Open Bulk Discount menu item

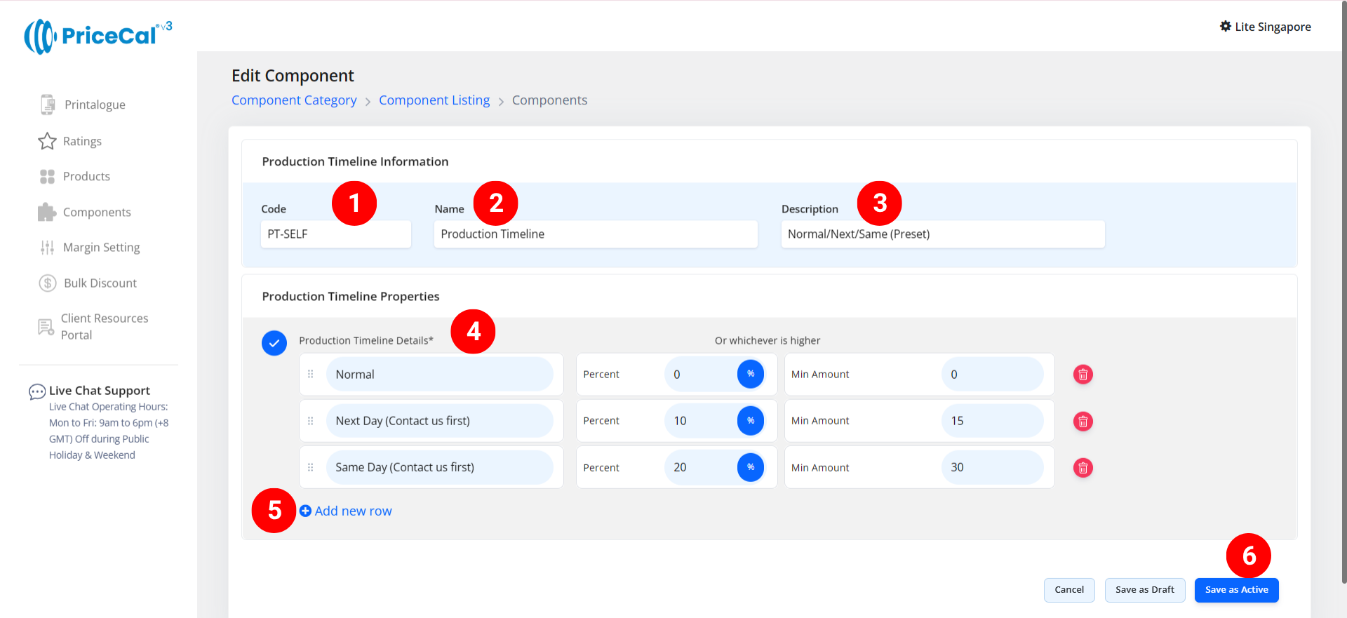(100, 283)
